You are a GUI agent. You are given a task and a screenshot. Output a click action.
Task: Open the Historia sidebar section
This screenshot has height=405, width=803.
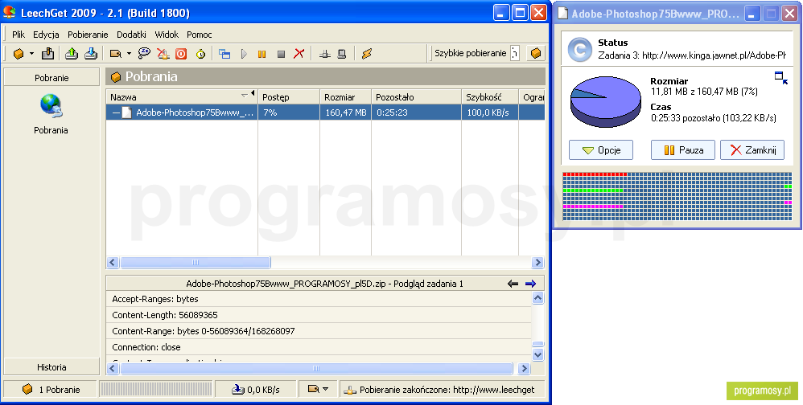coord(51,367)
